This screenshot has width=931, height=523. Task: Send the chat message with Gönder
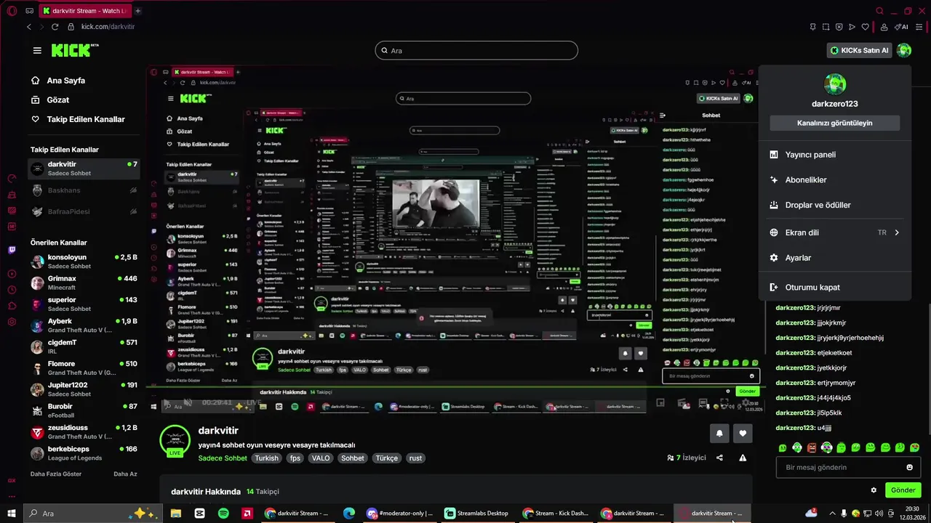click(903, 490)
